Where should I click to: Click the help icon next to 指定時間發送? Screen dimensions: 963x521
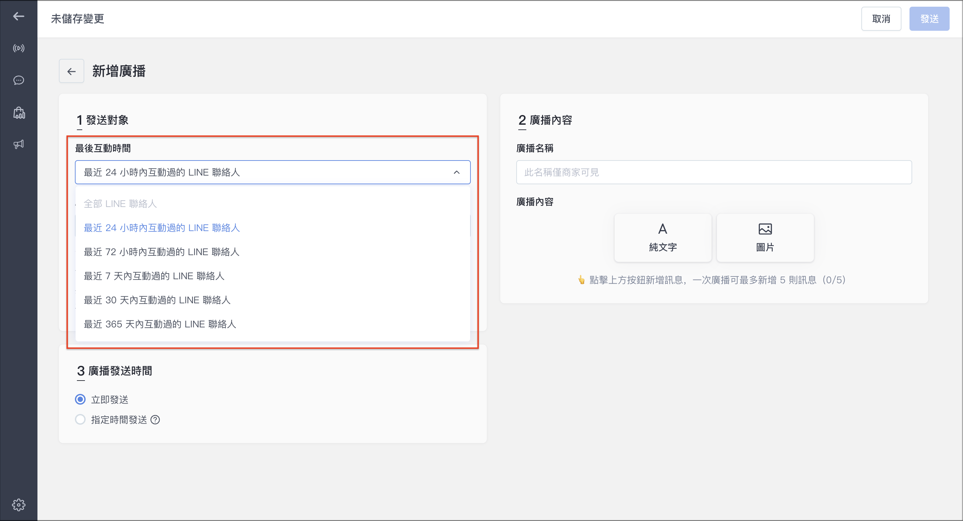click(x=155, y=420)
